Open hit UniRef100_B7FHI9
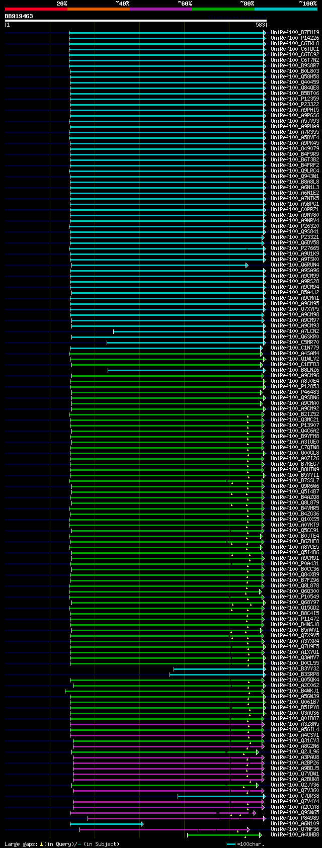Image resolution: width=322 pixels, height=848 pixels. pos(295,32)
